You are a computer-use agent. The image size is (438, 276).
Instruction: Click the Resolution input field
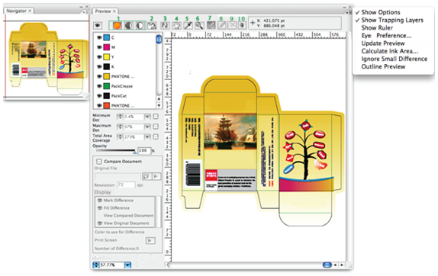pyautogui.click(x=126, y=185)
